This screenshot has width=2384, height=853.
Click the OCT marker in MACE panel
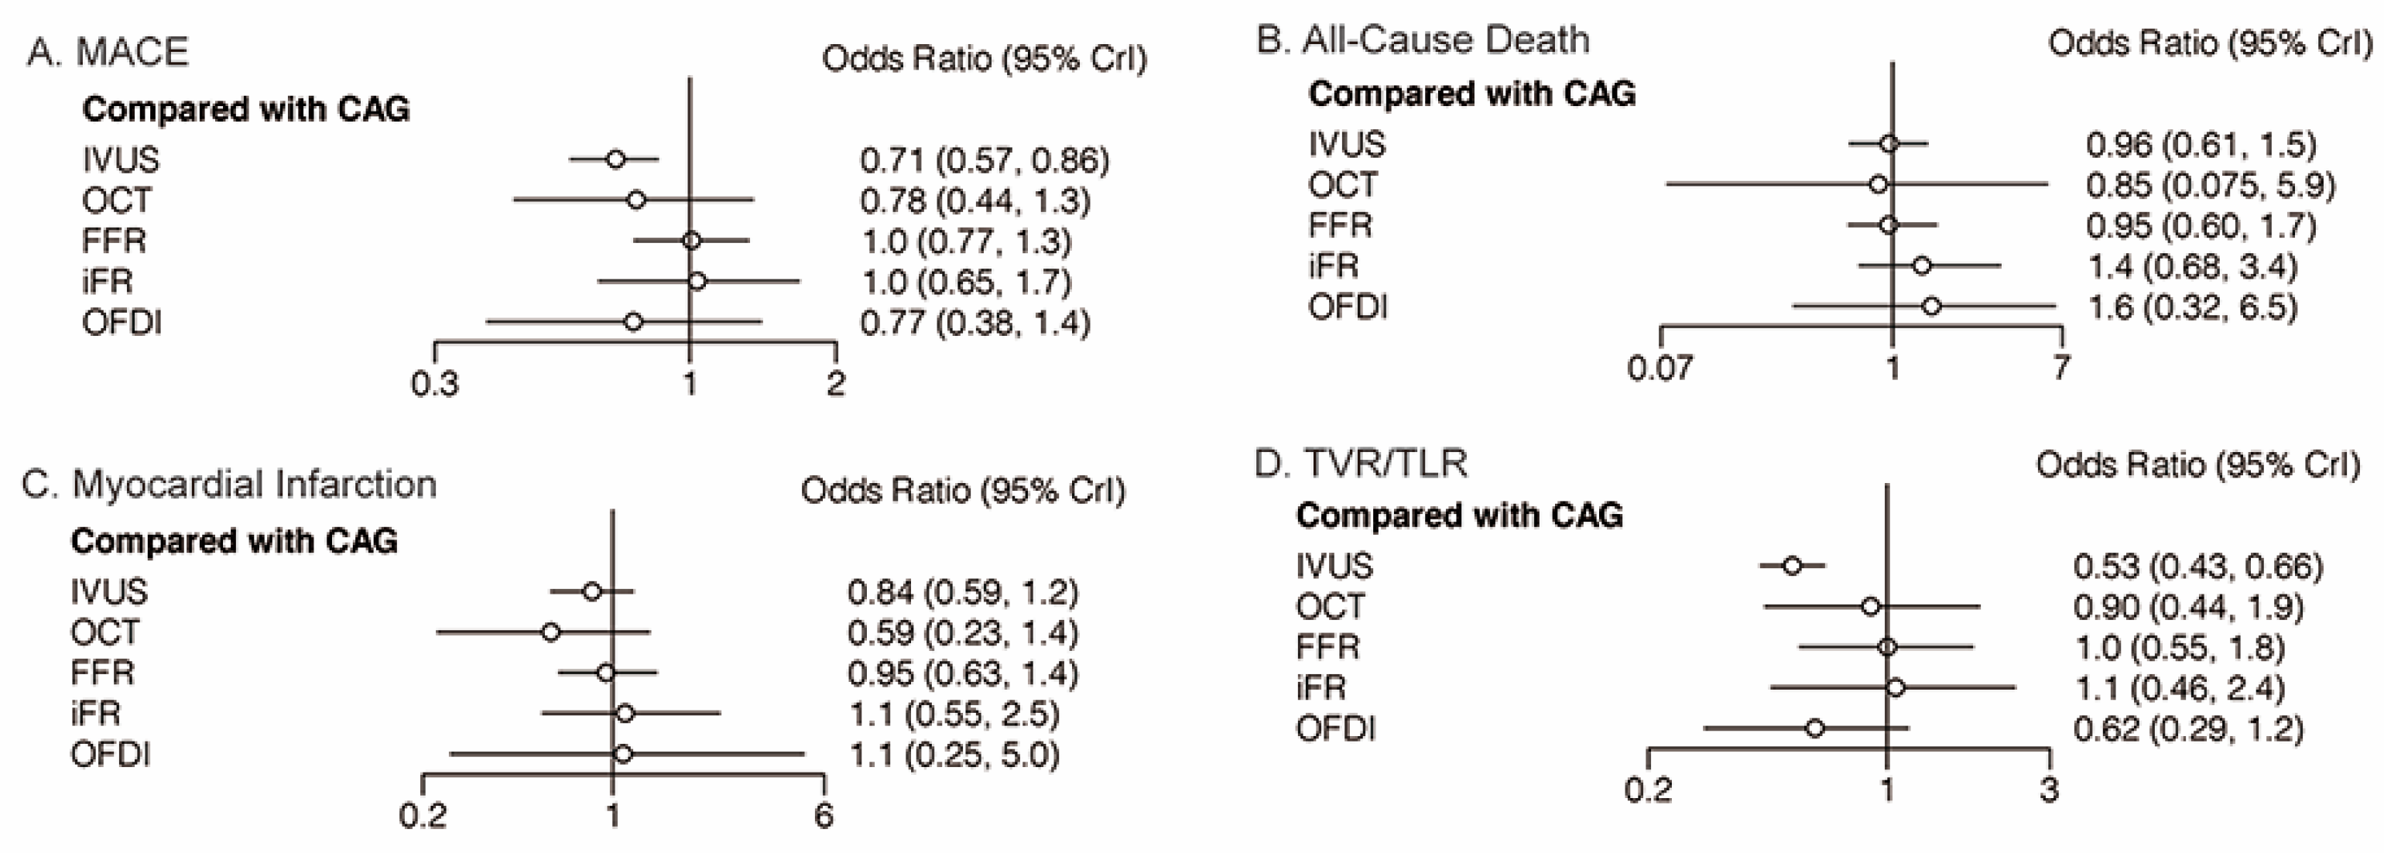coord(635,200)
